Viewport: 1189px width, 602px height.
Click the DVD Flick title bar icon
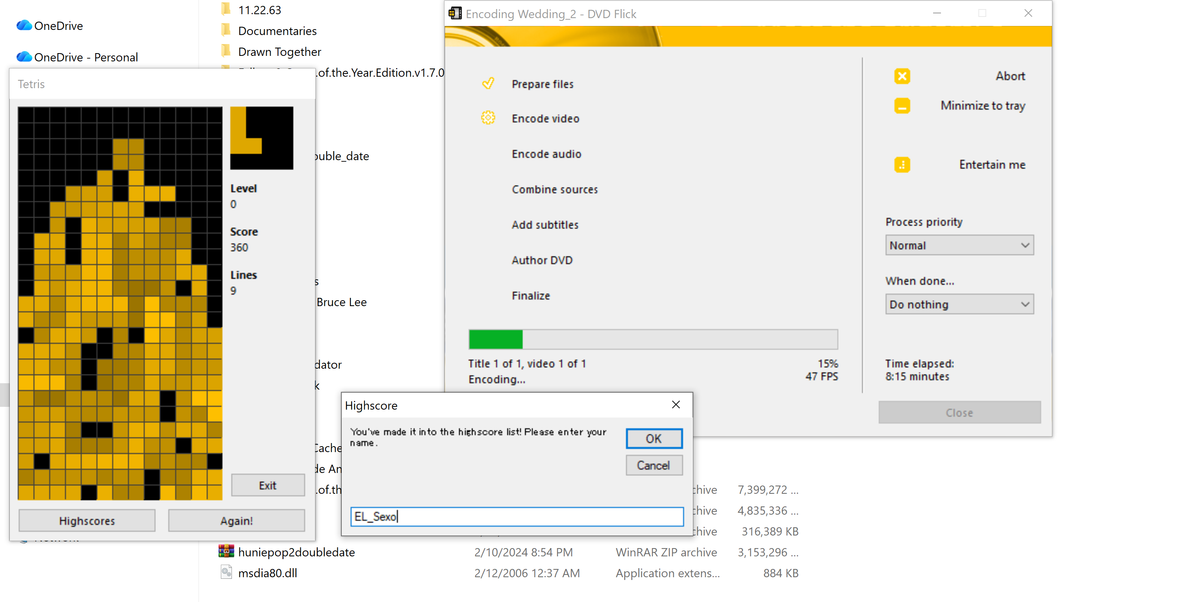[455, 13]
